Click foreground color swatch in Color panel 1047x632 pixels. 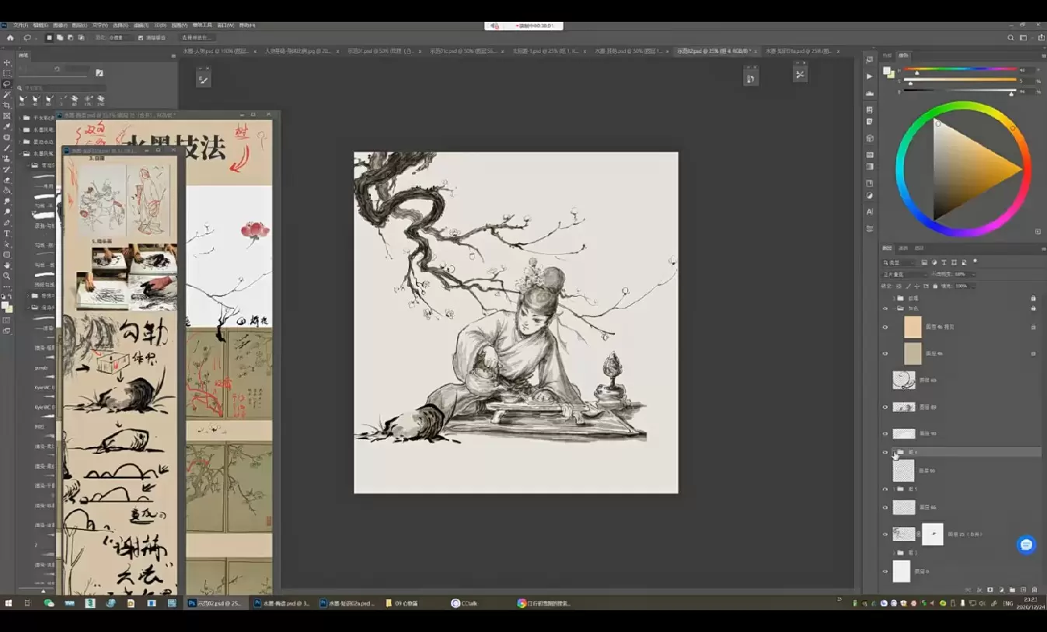pos(887,71)
